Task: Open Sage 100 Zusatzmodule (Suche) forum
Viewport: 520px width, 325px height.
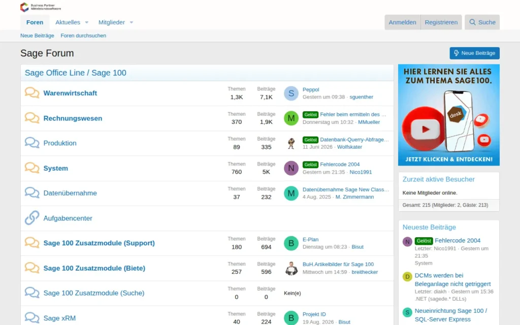Action: point(94,293)
